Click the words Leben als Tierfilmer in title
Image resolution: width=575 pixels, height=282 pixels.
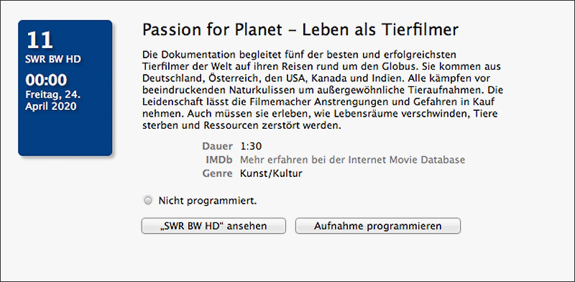[380, 30]
